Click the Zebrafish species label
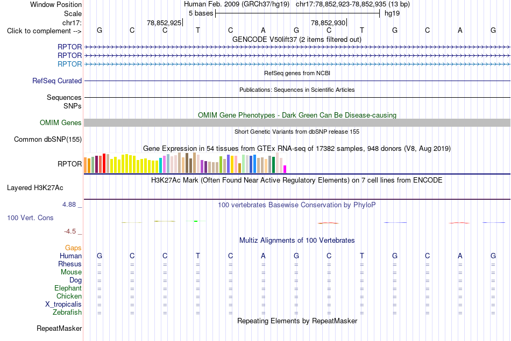The height and width of the screenshot is (341, 511). pyautogui.click(x=67, y=312)
